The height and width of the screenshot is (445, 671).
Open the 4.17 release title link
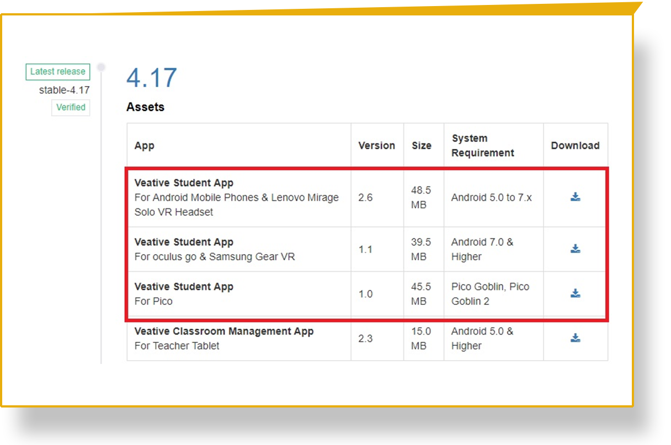tap(152, 77)
